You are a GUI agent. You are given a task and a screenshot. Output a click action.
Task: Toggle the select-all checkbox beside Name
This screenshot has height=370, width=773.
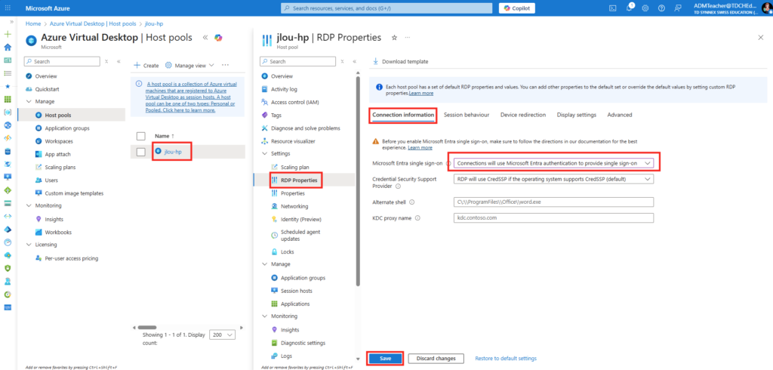pos(140,136)
